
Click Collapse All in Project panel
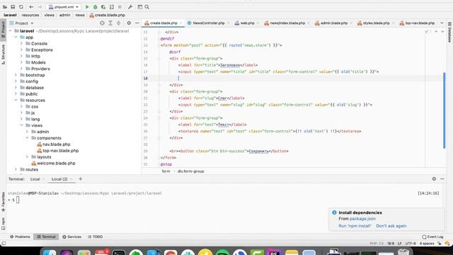118,23
